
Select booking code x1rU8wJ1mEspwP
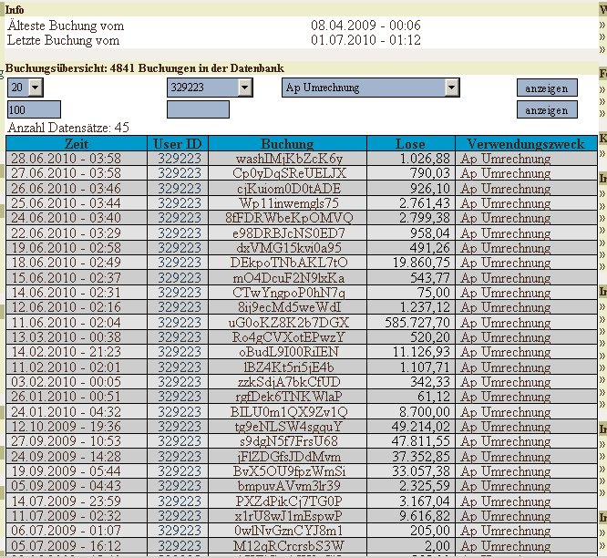pyautogui.click(x=289, y=516)
